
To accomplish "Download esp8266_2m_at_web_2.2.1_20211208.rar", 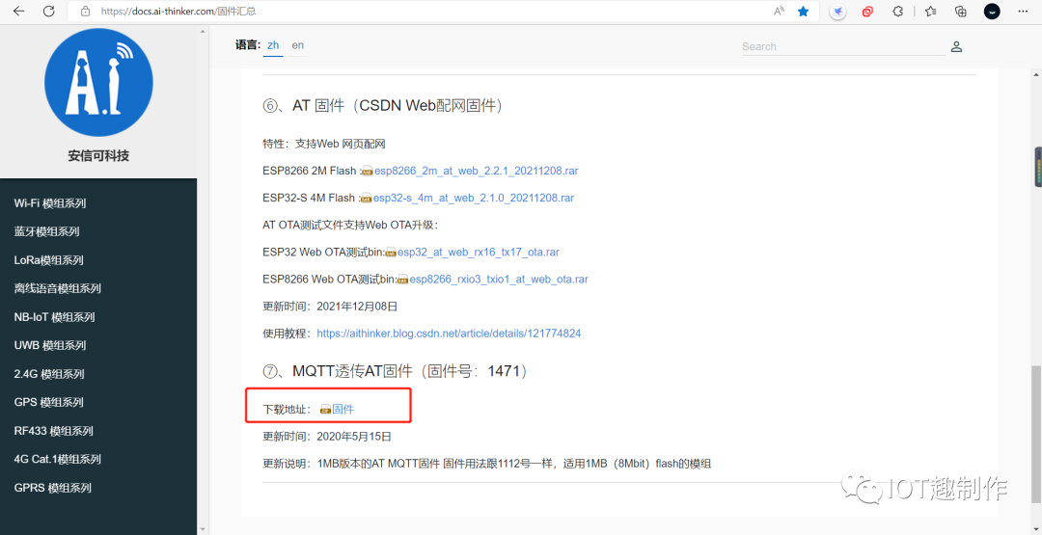I will tap(476, 171).
